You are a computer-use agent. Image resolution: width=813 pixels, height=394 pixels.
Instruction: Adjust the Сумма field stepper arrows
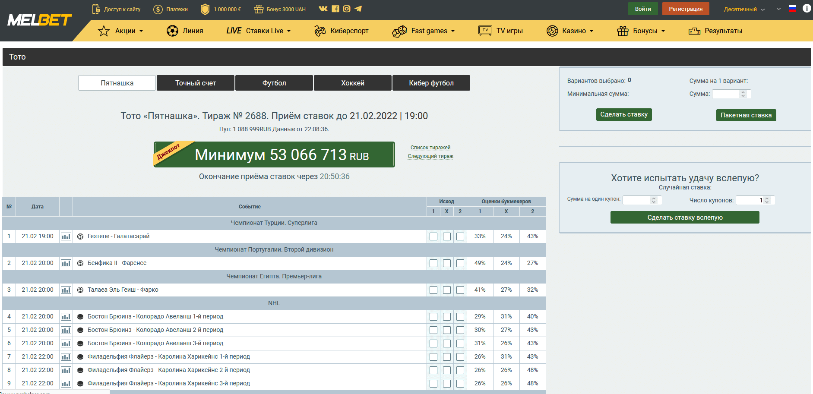coord(743,94)
